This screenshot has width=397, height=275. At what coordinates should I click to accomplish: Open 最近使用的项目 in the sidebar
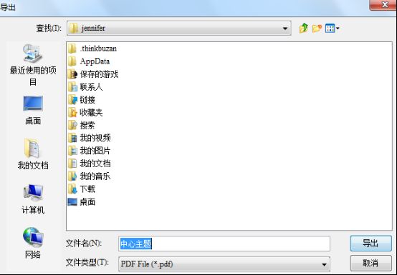33,65
